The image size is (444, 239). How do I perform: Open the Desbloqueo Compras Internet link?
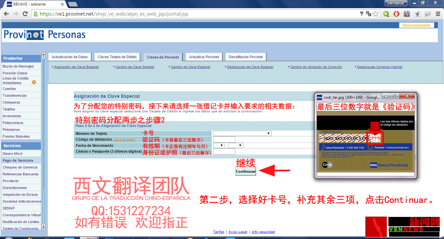pyautogui.click(x=380, y=67)
